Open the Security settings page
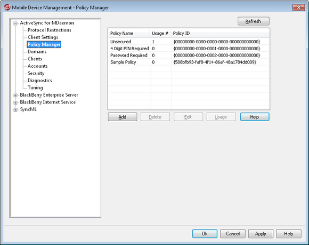This screenshot has height=245, width=309. 36,73
